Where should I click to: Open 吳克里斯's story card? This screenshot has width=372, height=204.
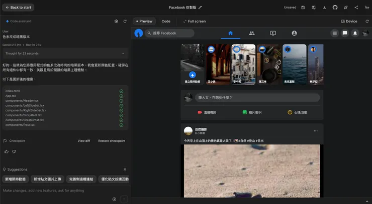click(x=295, y=64)
